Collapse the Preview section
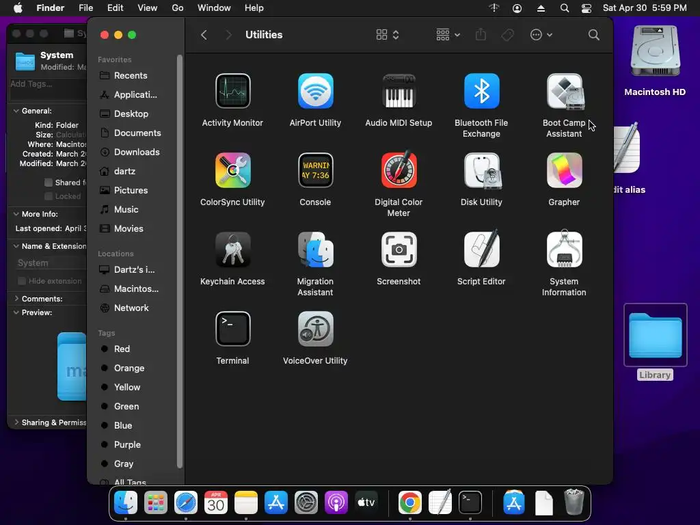This screenshot has height=525, width=700. pyautogui.click(x=16, y=312)
